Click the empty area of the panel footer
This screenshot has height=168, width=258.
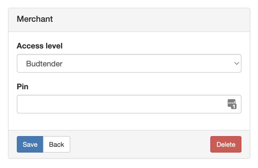[x=140, y=144]
